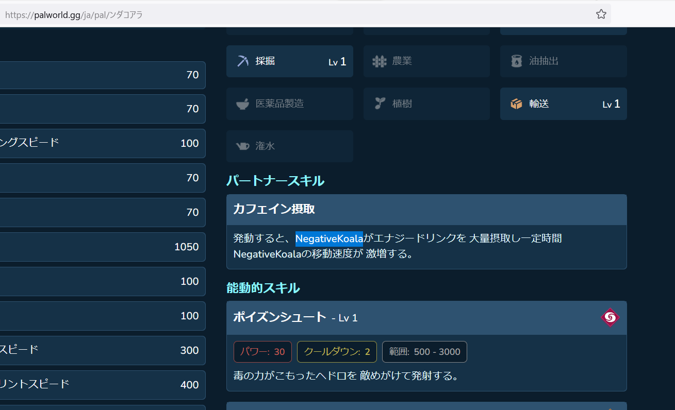Click the oil extraction barrel icon
The height and width of the screenshot is (410, 675).
click(x=517, y=61)
